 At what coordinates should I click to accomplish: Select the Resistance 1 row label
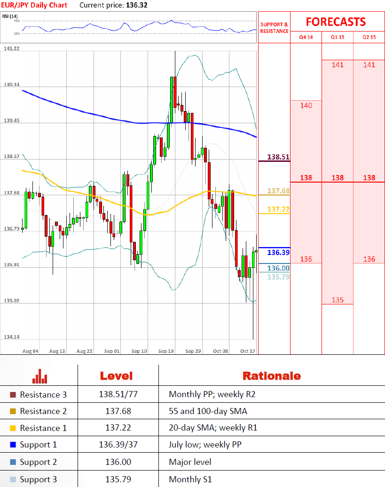click(x=43, y=428)
